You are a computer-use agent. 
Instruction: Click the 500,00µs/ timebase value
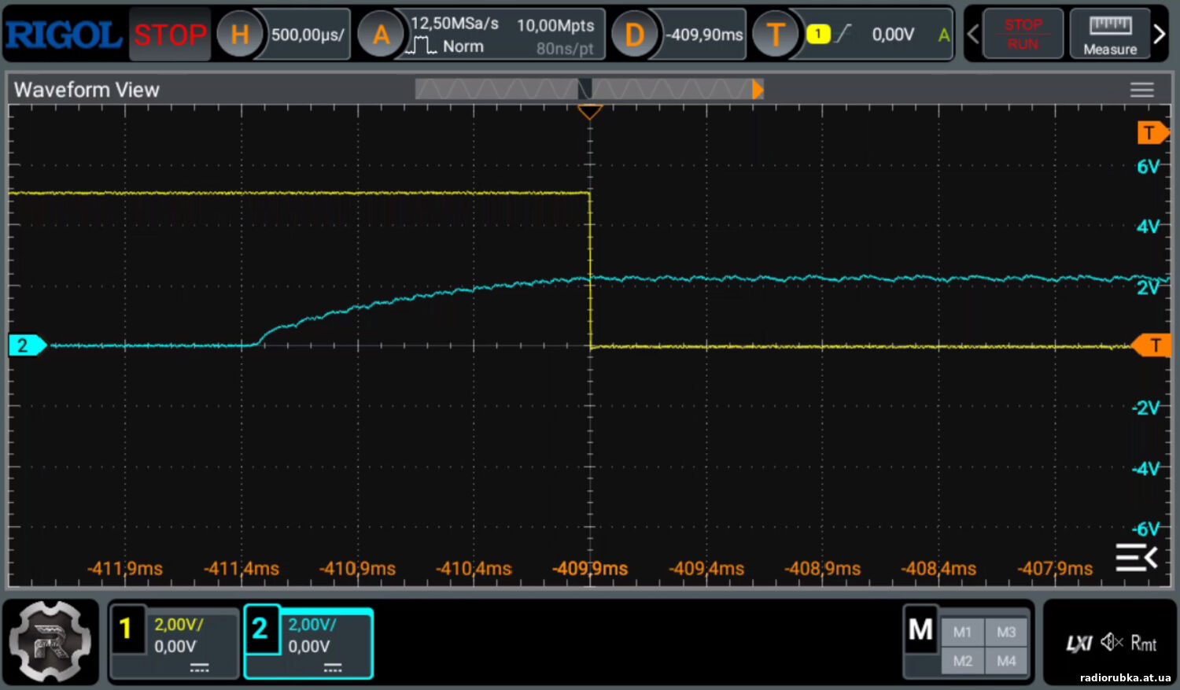click(x=308, y=35)
